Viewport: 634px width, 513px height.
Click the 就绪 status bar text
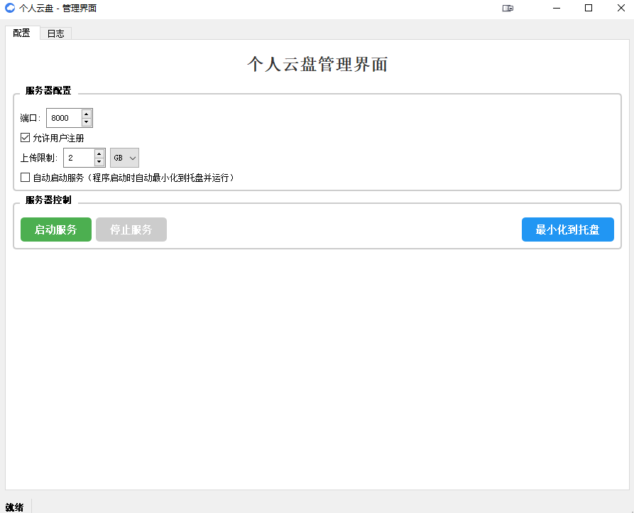(15, 507)
